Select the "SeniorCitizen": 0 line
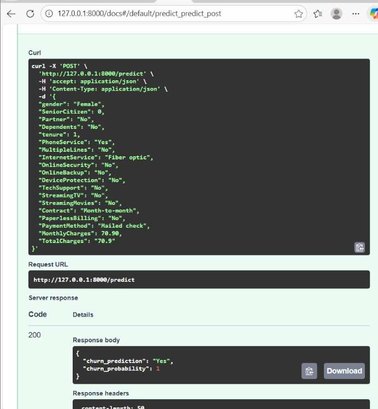Screen dimensions: 378x409 [x=72, y=111]
